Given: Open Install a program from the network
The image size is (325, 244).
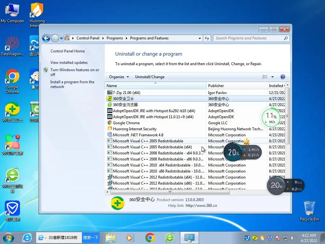Looking at the screenshot, I should pyautogui.click(x=72, y=85).
